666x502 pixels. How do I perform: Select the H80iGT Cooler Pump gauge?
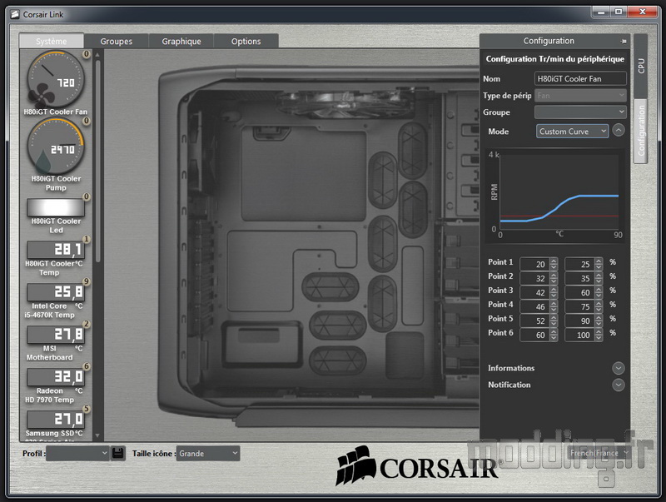(x=56, y=147)
